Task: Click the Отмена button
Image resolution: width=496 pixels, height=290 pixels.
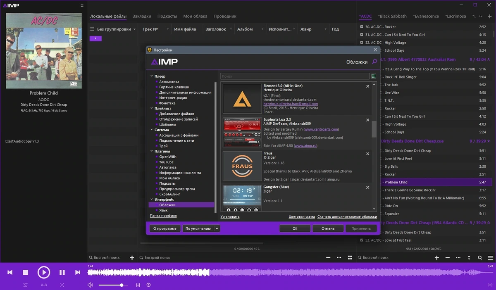Action: (x=328, y=228)
